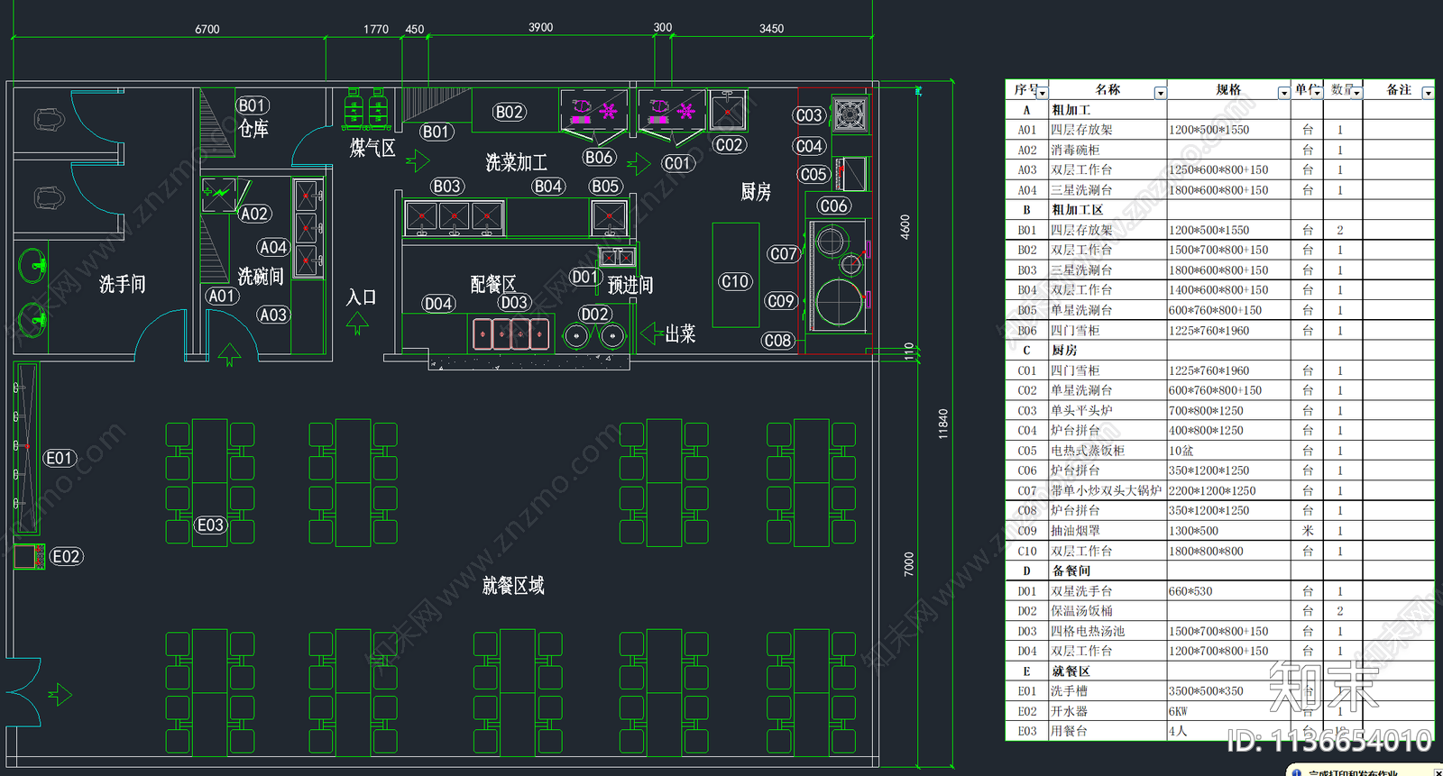Select the E03 tag in the floor plan
The image size is (1443, 776).
(210, 525)
